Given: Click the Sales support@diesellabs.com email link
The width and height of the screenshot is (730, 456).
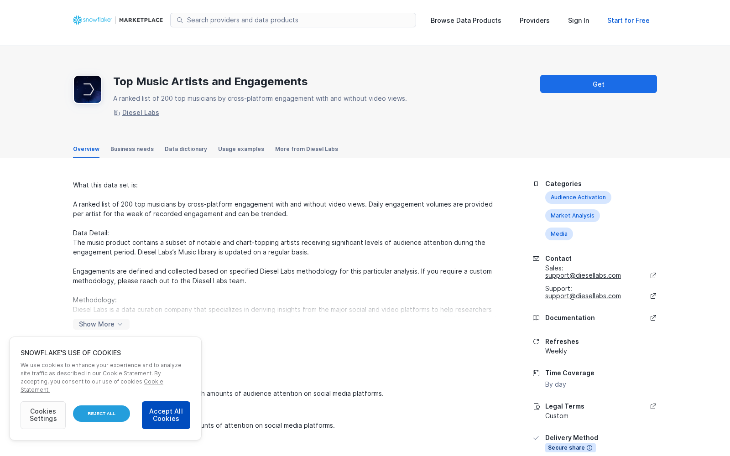Looking at the screenshot, I should click(x=583, y=275).
